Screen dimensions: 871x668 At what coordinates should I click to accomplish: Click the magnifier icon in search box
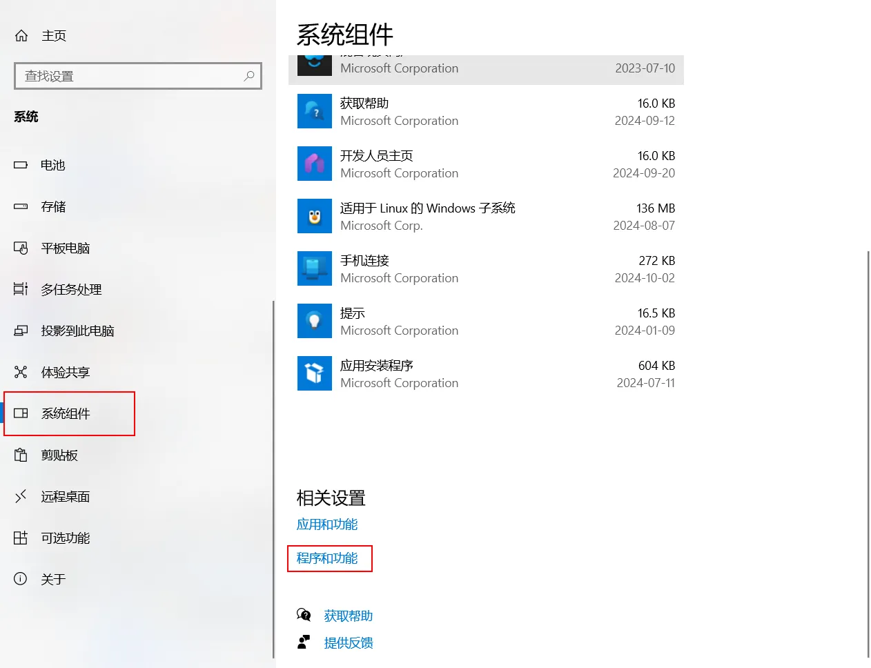[249, 76]
